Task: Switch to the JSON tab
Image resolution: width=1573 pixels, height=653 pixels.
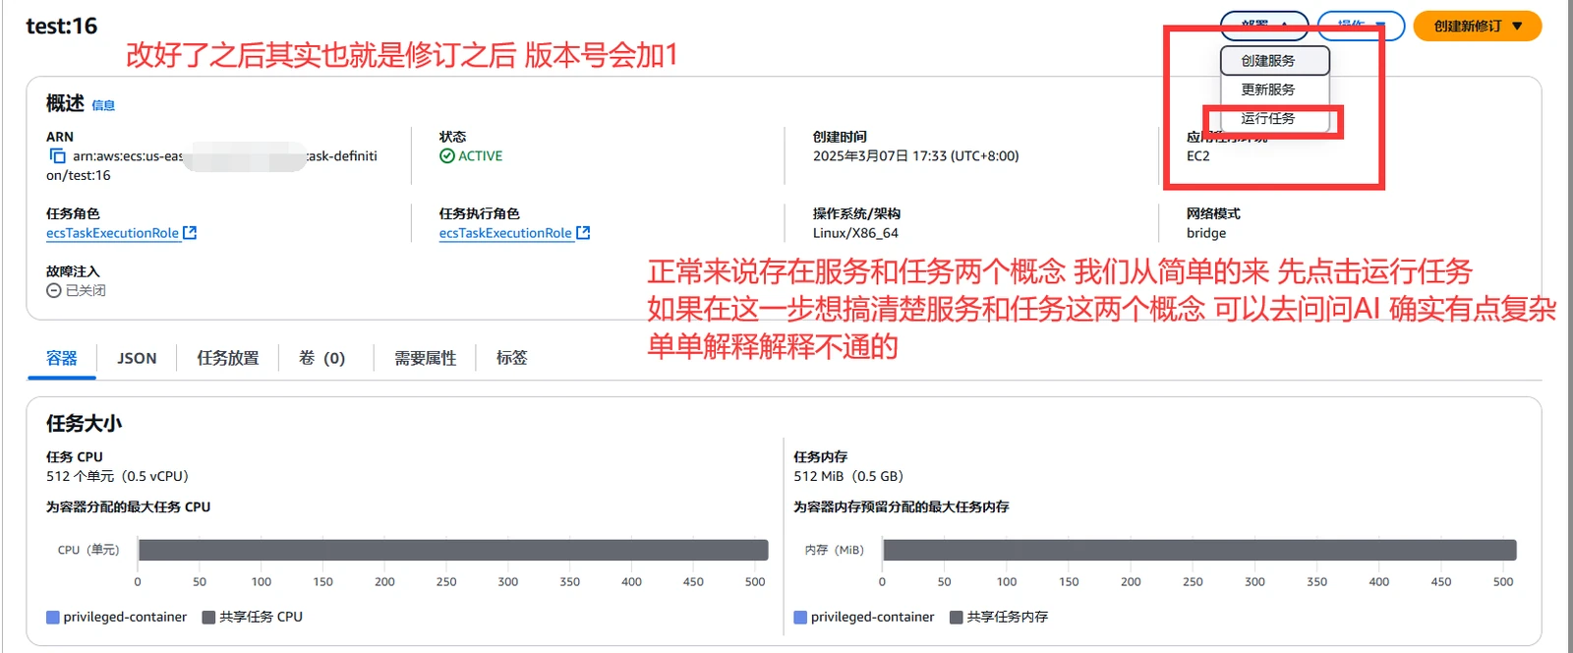Action: tap(137, 358)
